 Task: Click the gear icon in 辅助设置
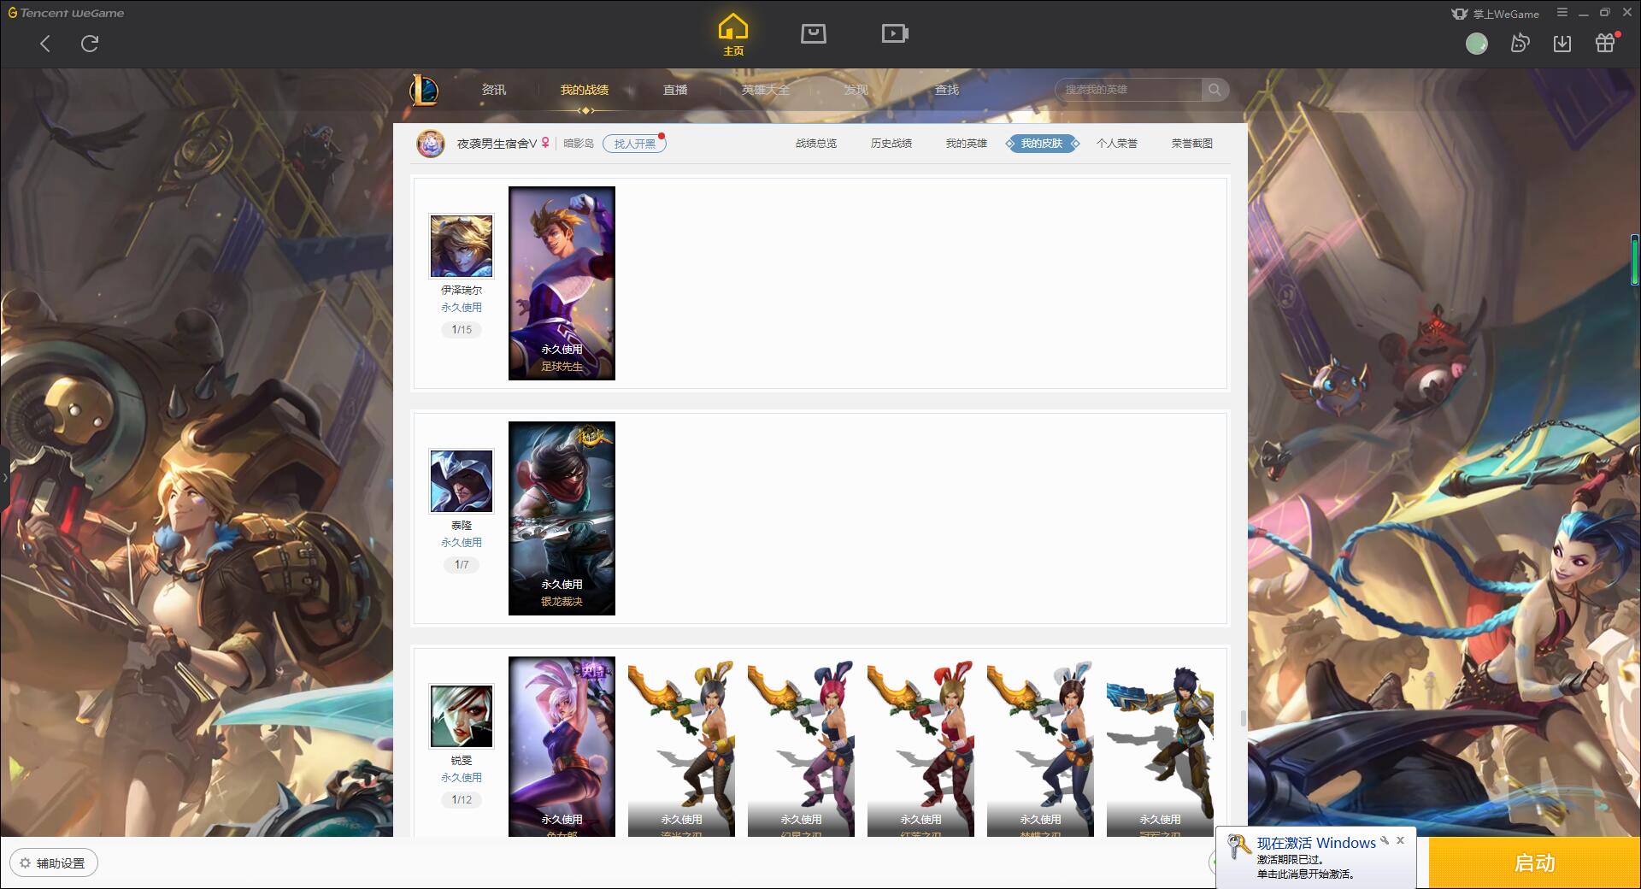point(25,863)
